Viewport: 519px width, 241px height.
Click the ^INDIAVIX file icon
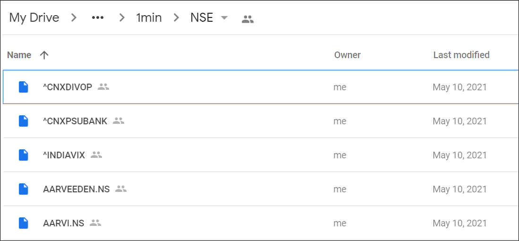click(24, 155)
